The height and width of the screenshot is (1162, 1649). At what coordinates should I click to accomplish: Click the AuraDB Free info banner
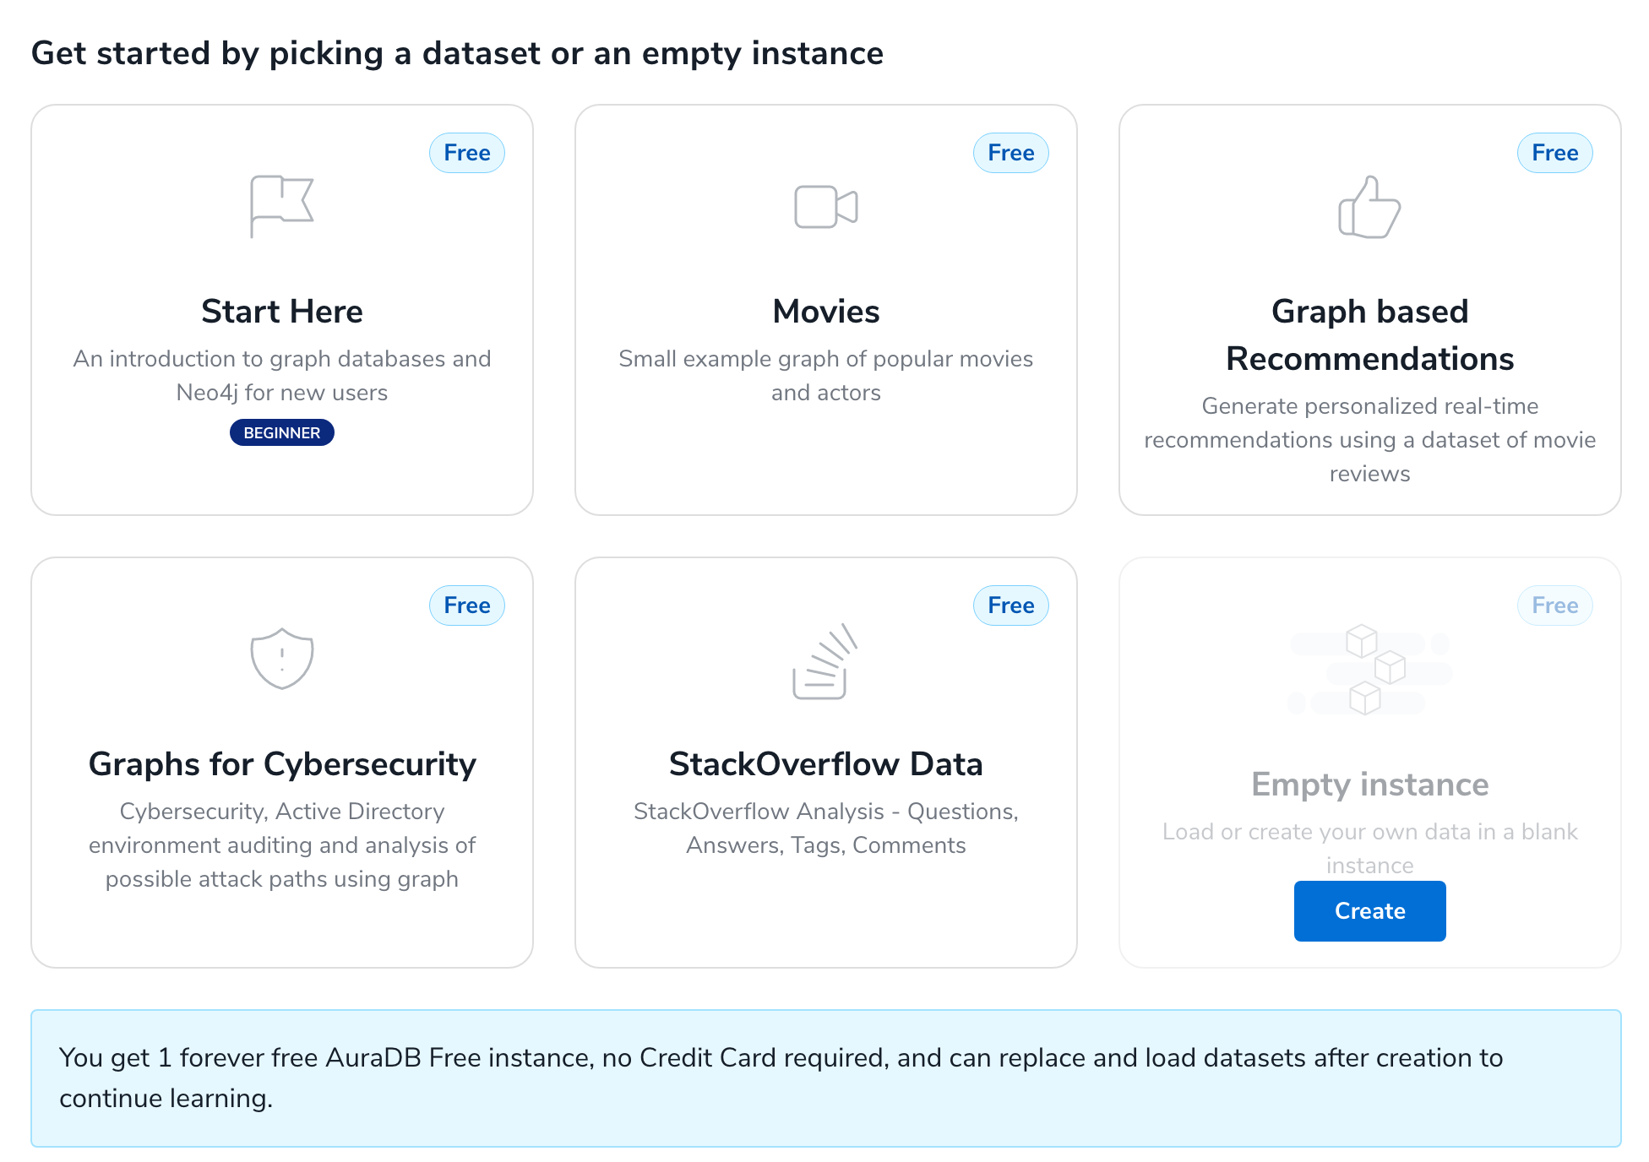click(x=825, y=1078)
